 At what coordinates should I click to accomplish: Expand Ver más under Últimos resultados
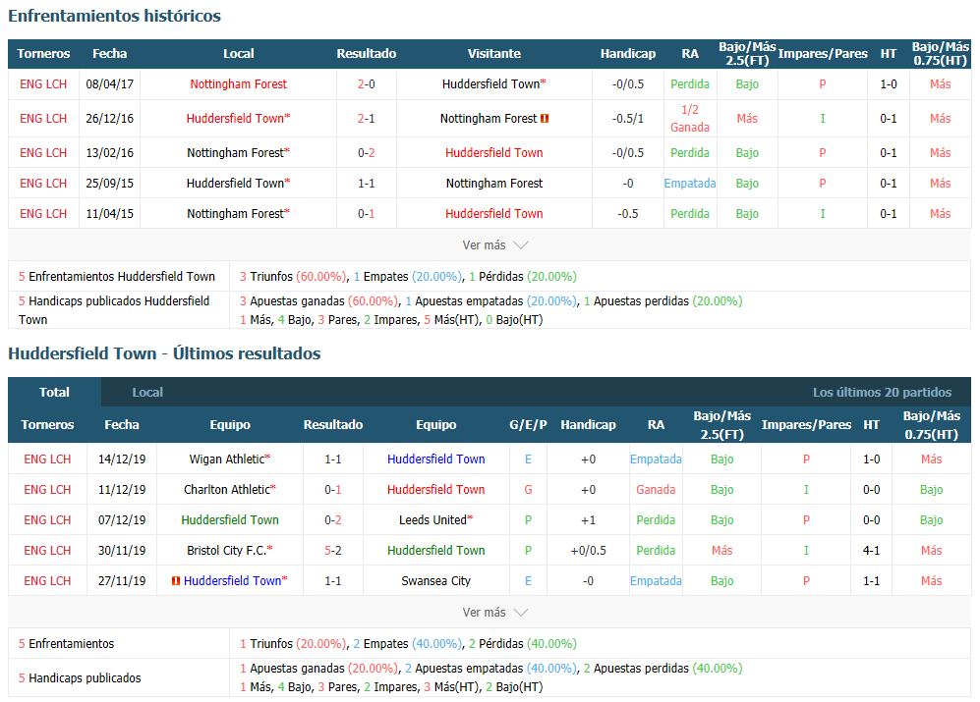tap(495, 612)
